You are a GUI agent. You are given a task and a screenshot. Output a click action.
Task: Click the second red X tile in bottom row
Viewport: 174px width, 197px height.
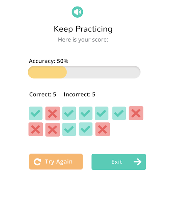click(x=53, y=130)
